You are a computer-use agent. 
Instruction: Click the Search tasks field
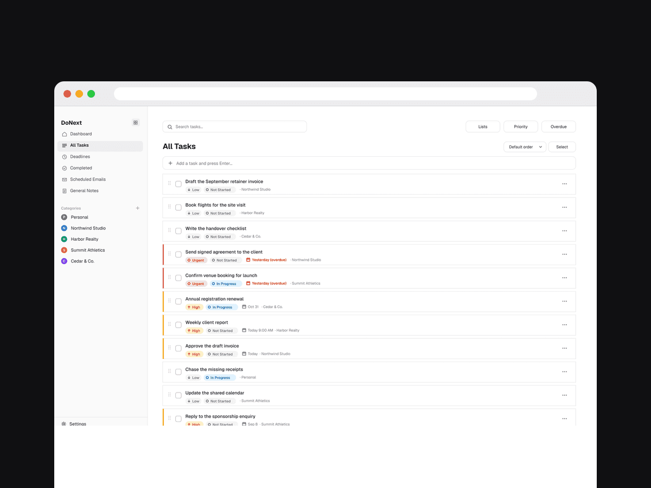[x=234, y=127]
